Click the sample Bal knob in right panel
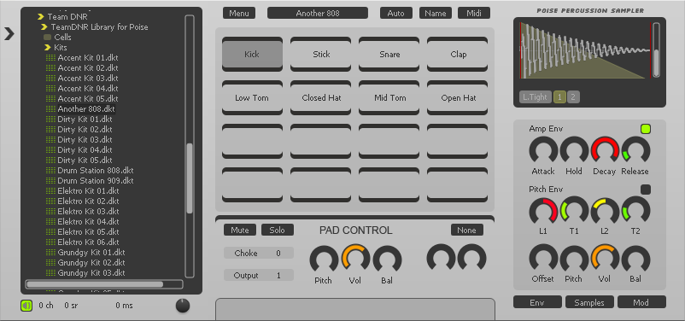 (635, 258)
